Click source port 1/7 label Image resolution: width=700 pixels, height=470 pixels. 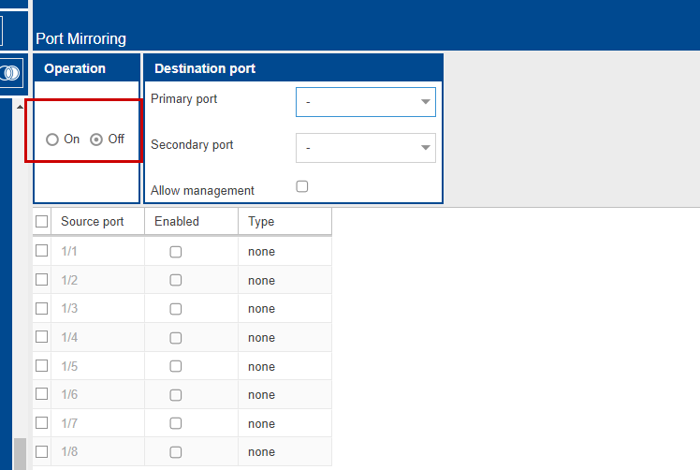pyautogui.click(x=69, y=423)
